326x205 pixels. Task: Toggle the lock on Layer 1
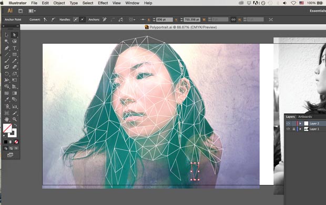coord(294,129)
